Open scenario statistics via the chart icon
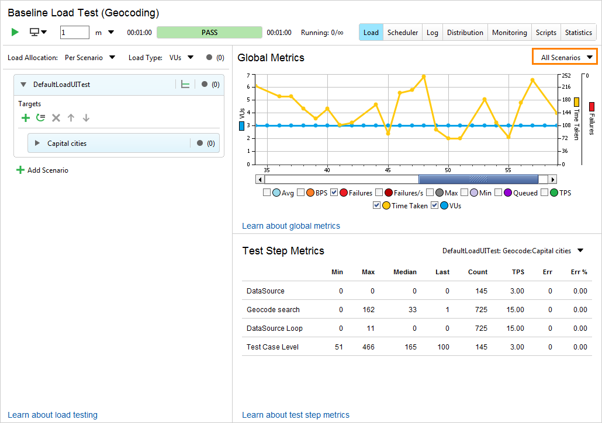Screen dimensions: 602x423 185,83
